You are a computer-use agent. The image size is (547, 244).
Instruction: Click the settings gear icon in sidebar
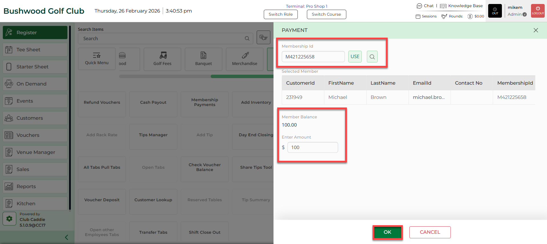coord(9,219)
